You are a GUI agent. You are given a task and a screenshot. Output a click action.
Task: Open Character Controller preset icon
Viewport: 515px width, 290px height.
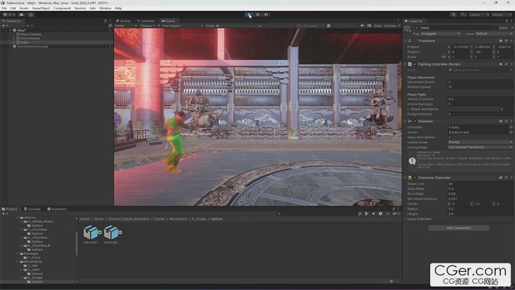click(506, 178)
